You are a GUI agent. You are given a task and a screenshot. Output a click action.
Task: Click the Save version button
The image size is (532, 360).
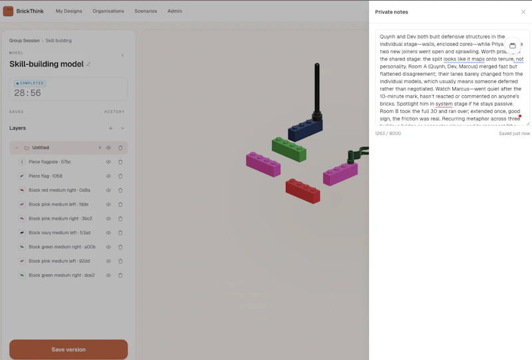click(68, 349)
